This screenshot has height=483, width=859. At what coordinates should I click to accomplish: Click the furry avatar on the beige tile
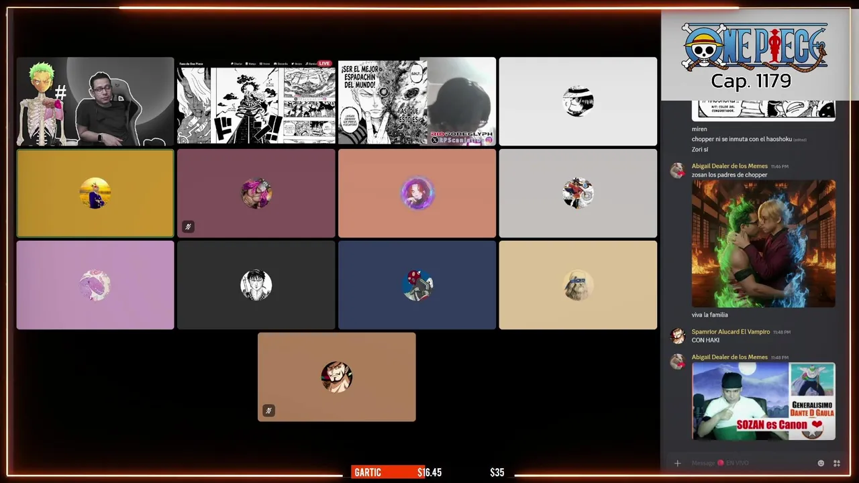pyautogui.click(x=578, y=285)
